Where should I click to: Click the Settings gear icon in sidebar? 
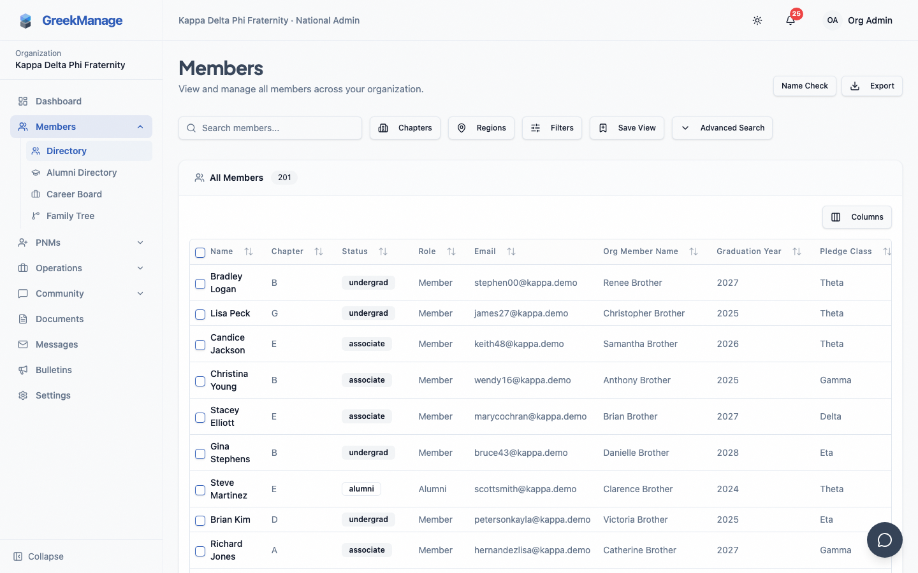point(23,395)
